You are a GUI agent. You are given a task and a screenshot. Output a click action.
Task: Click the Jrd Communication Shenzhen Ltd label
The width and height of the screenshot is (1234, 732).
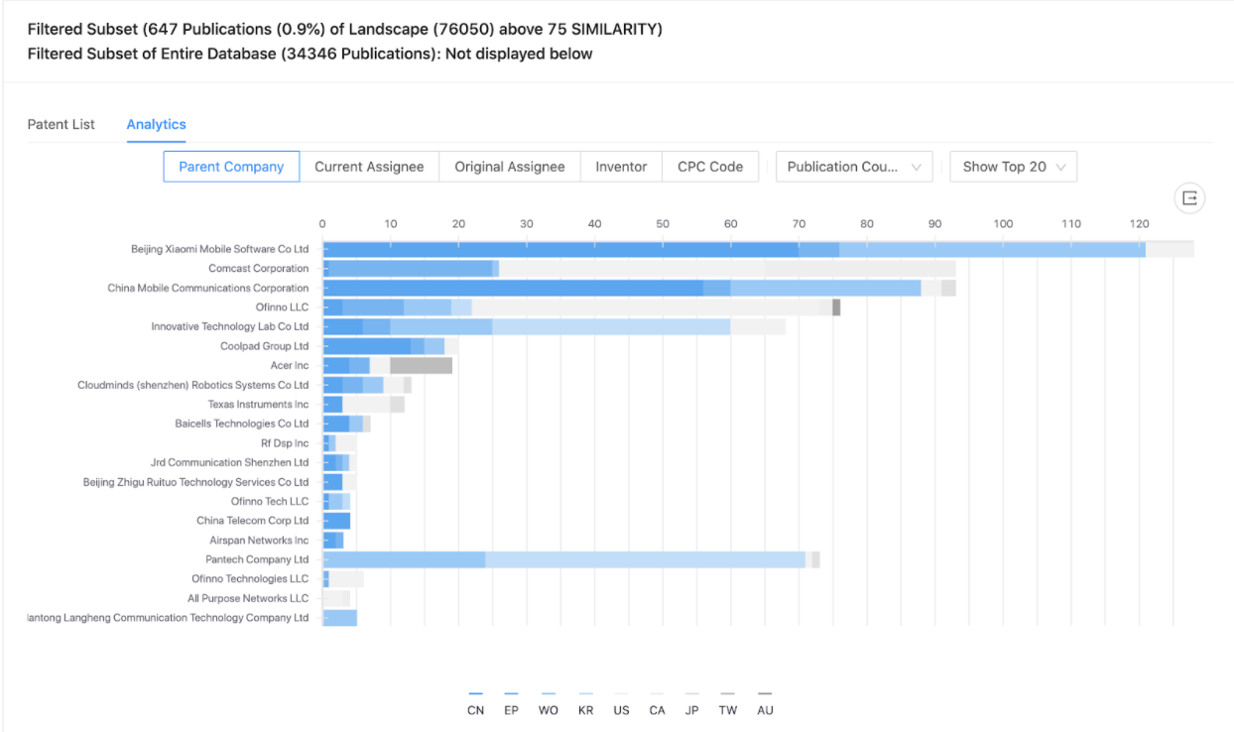(229, 462)
